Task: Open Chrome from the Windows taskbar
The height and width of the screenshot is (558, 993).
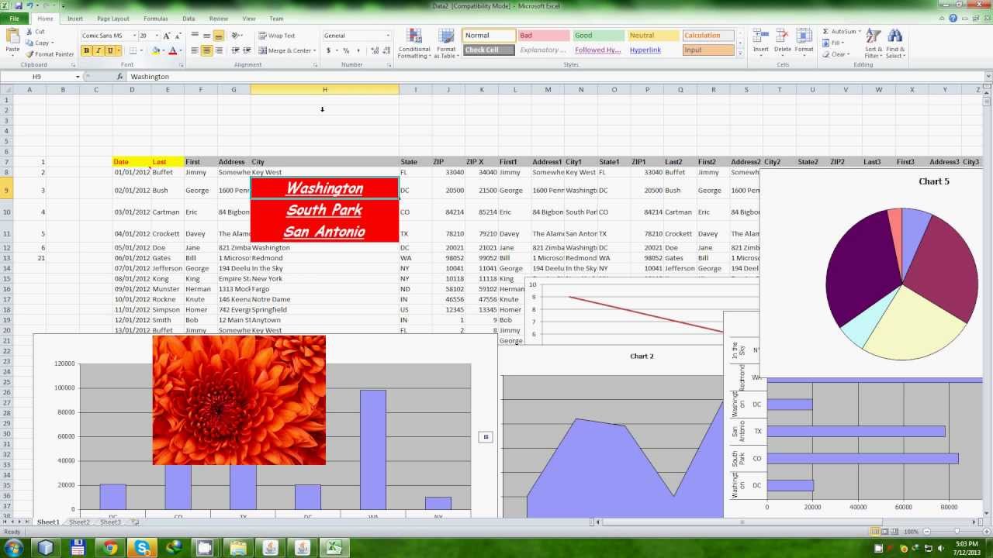Action: click(110, 547)
